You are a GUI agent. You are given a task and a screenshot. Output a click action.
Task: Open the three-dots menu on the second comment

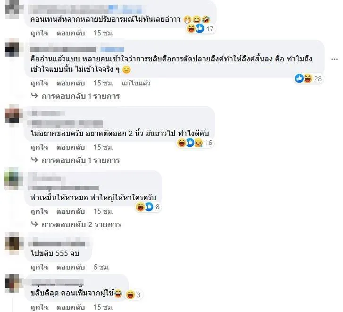coord(335,59)
